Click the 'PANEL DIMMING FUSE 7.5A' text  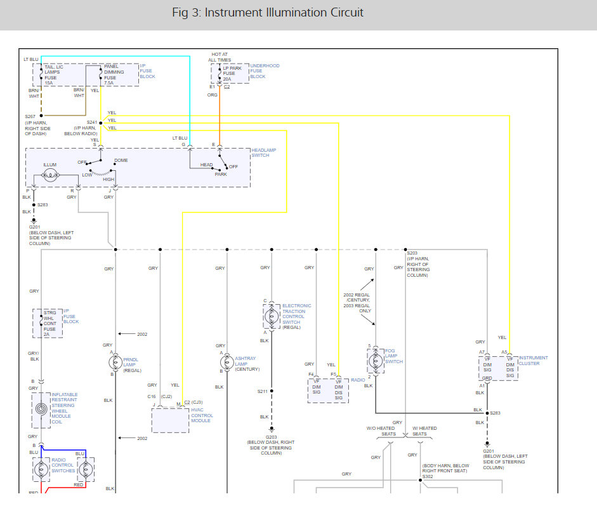(114, 74)
